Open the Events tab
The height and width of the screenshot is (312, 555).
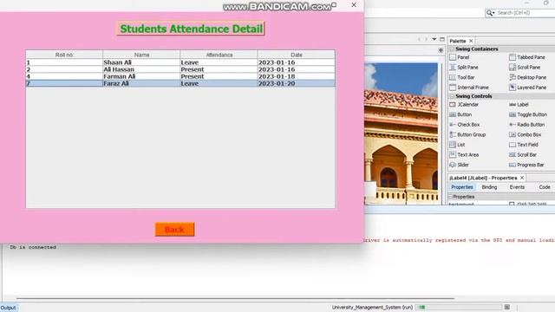coord(517,187)
